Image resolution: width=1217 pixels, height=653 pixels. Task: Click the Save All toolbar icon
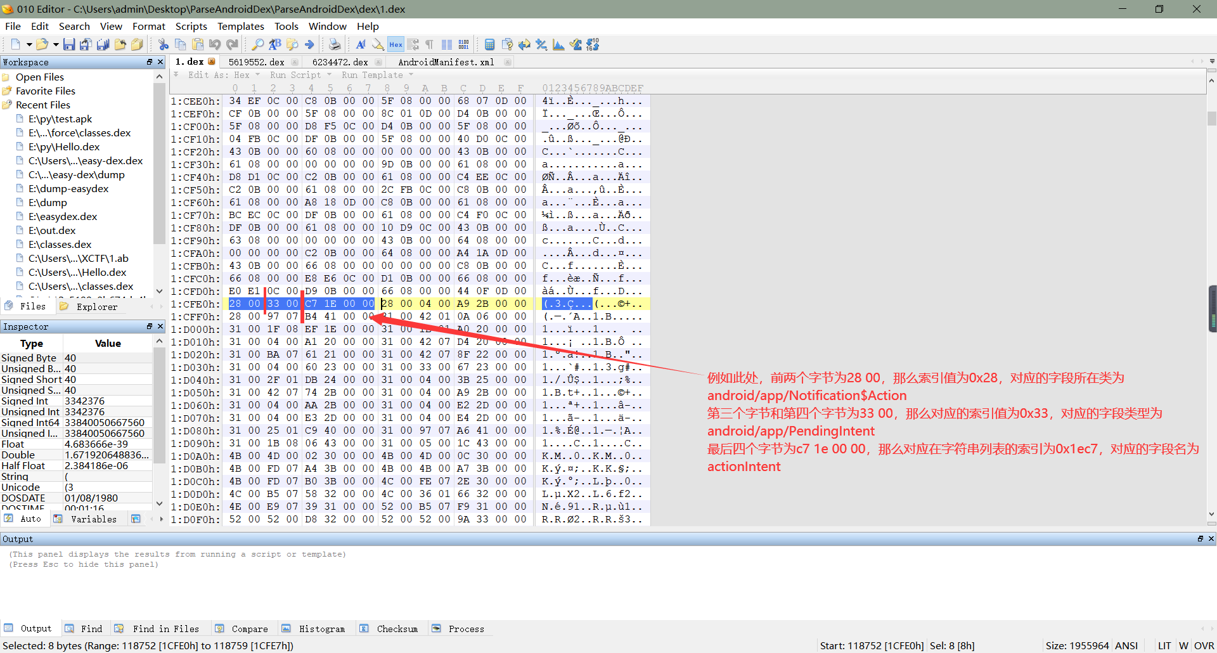coord(103,44)
